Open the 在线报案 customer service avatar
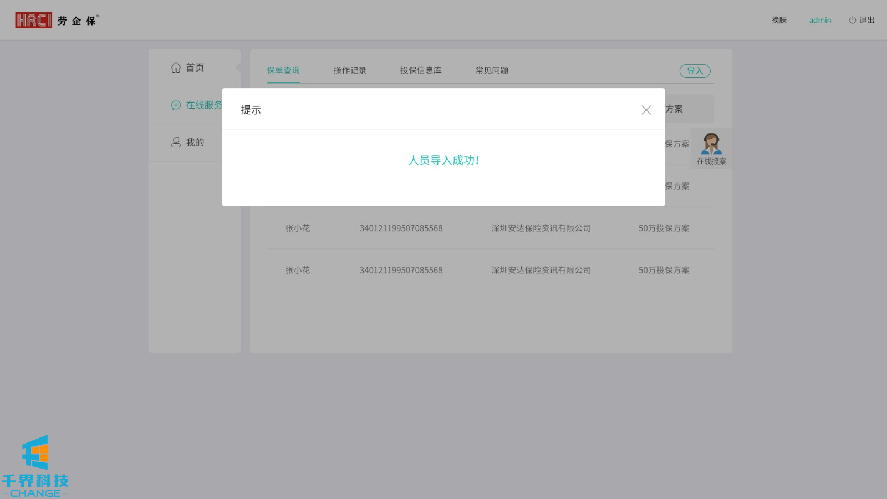Viewport: 887px width, 499px height. (x=711, y=144)
